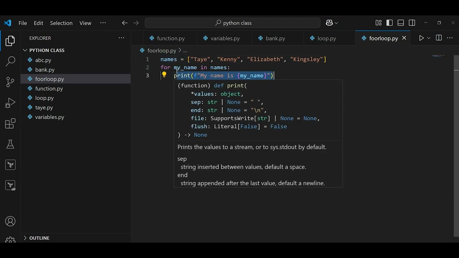459x258 pixels.
Task: Toggle the Secondary Side Bar
Action: (412, 23)
